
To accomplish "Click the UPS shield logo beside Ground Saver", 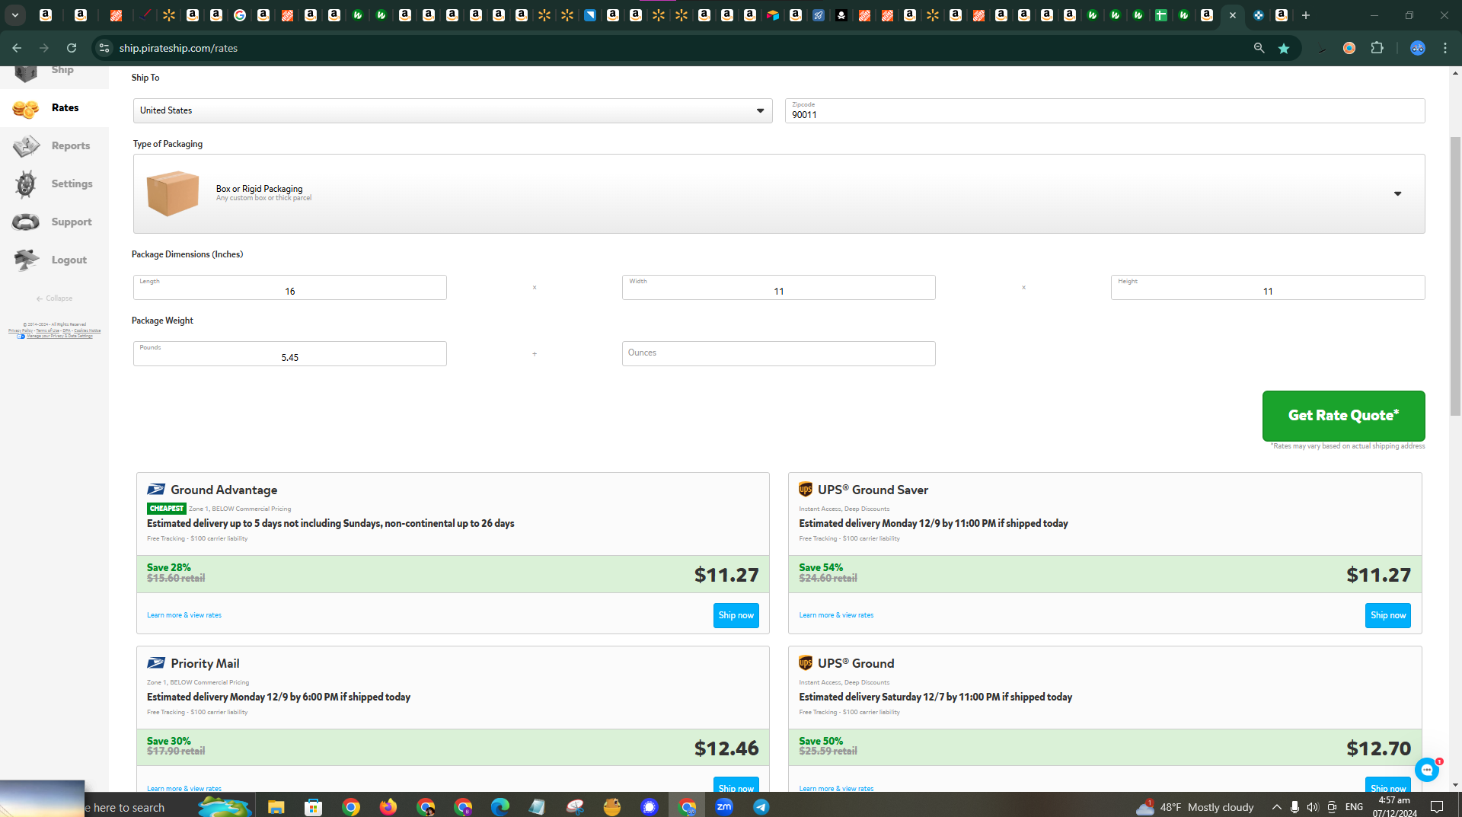I will point(806,489).
